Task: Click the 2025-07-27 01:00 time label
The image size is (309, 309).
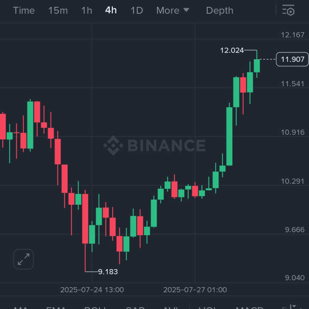Action: [x=195, y=290]
